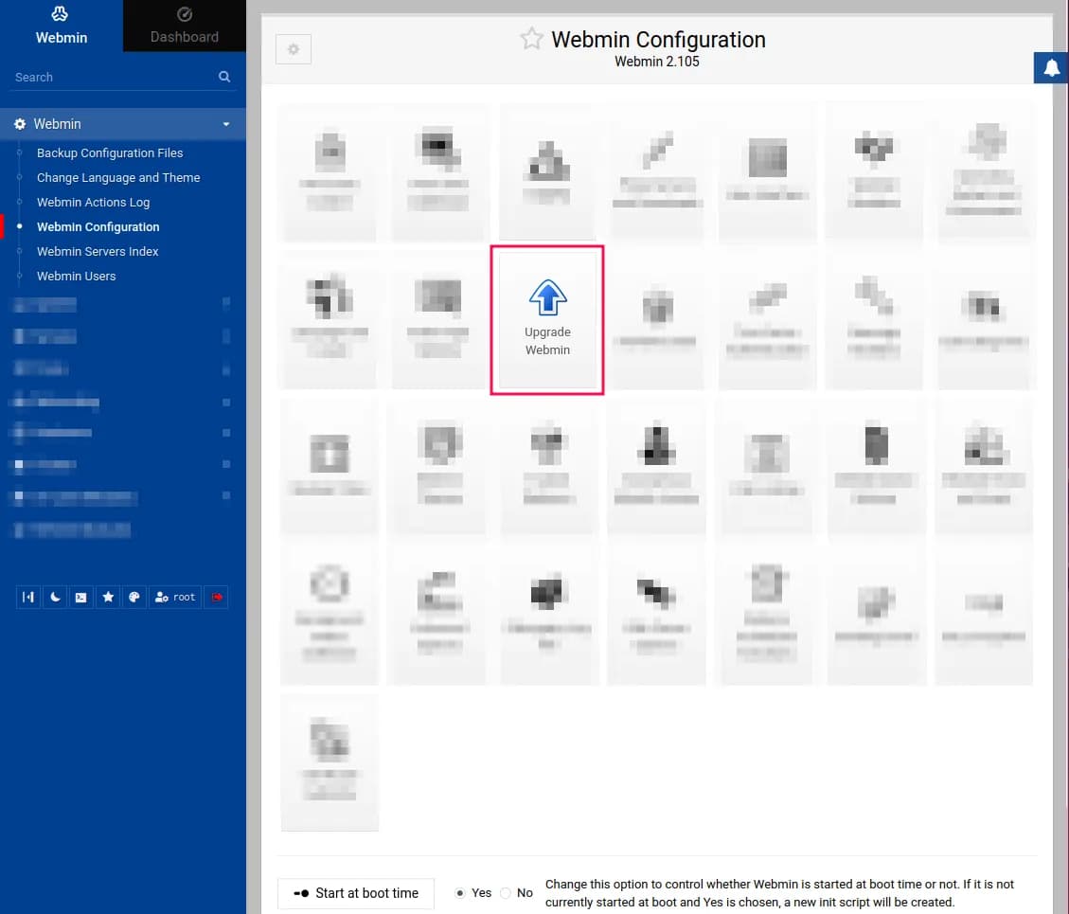
Task: Open module config gear button
Action: click(x=294, y=49)
